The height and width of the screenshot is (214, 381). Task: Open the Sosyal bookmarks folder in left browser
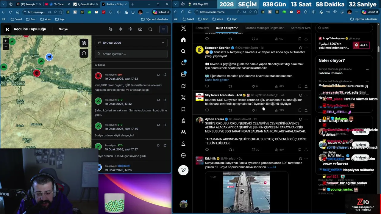click(x=16, y=19)
